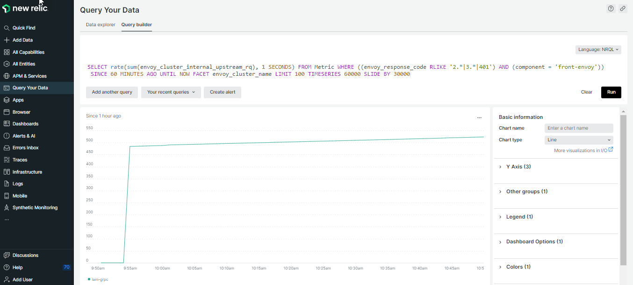633x285 pixels.
Task: Click into the chart name field
Action: point(579,128)
